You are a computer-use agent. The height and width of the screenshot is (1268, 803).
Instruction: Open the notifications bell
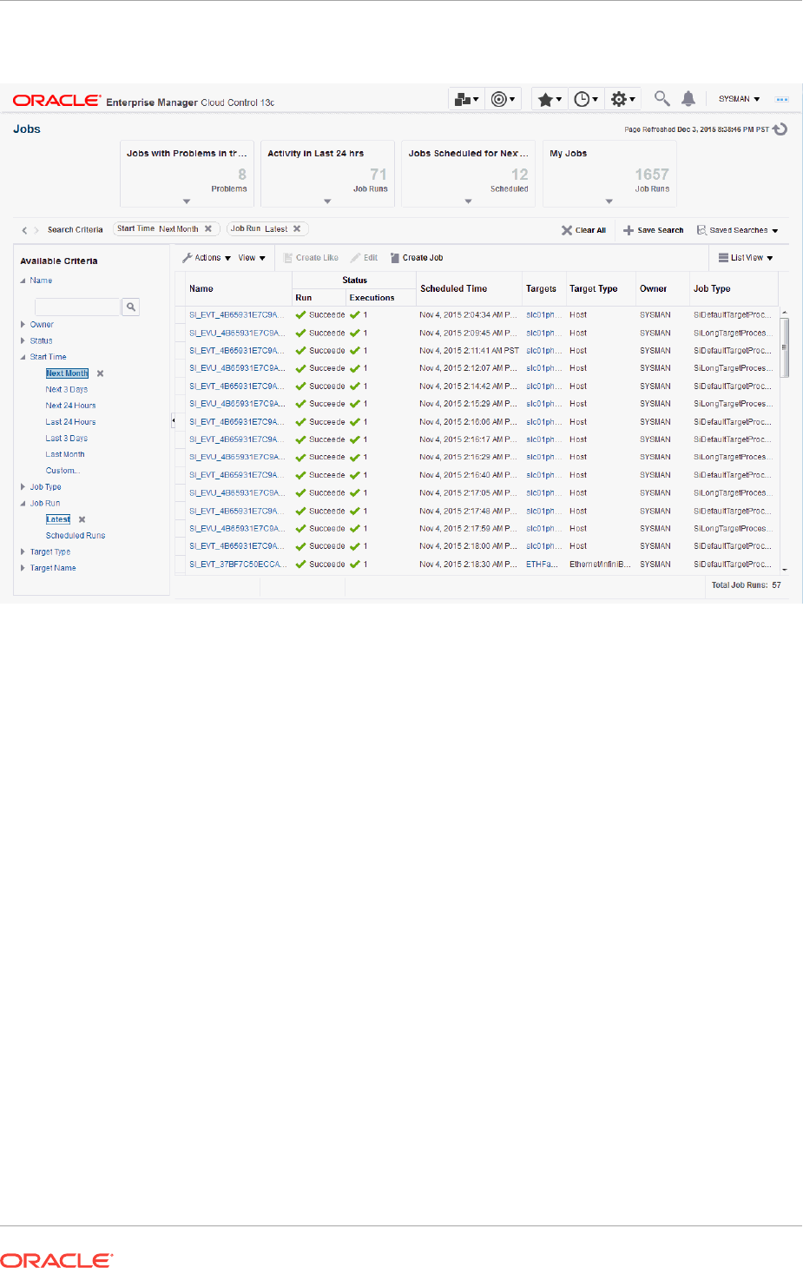[x=688, y=99]
